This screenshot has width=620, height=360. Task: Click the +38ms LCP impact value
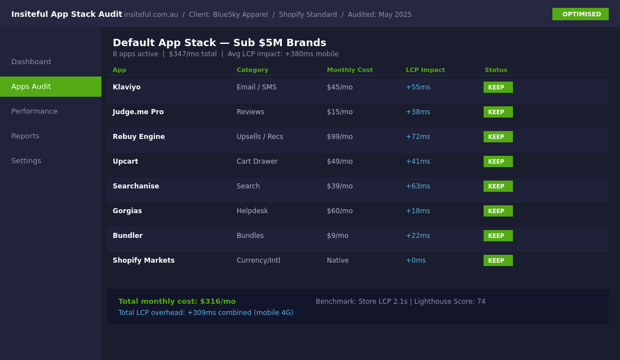(x=418, y=112)
